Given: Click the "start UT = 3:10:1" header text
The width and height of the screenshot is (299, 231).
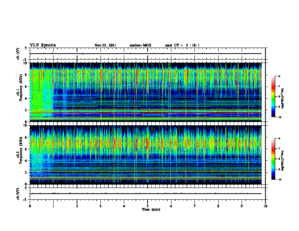Looking at the screenshot, I should (x=182, y=45).
